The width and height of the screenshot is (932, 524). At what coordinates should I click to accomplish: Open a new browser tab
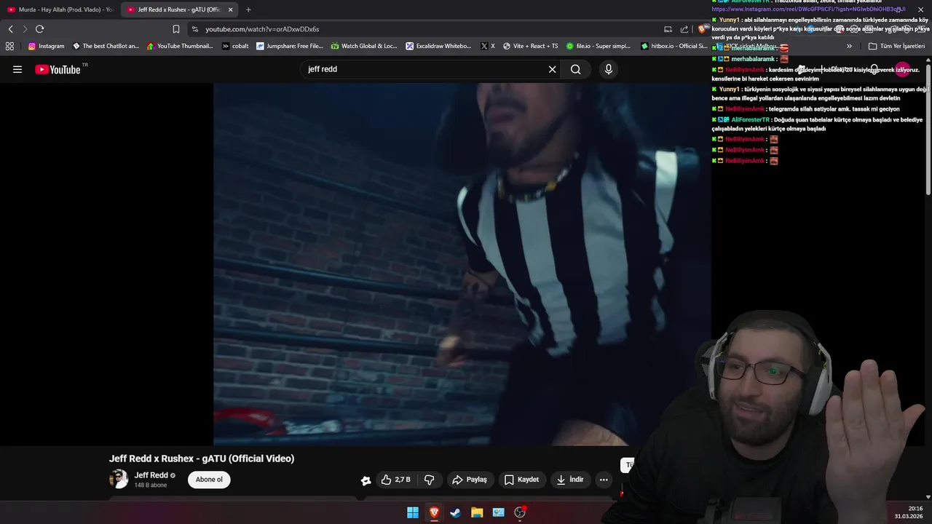[248, 9]
